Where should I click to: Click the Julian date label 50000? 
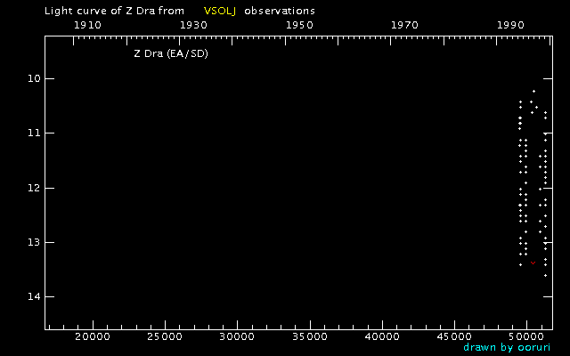pos(526,336)
